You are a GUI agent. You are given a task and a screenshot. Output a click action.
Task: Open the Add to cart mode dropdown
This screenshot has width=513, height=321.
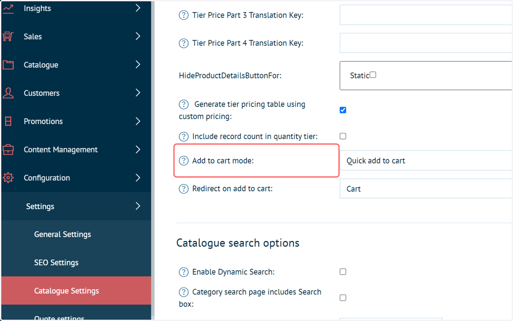pos(426,160)
